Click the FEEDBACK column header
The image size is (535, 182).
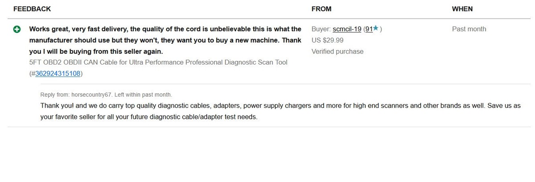click(32, 9)
